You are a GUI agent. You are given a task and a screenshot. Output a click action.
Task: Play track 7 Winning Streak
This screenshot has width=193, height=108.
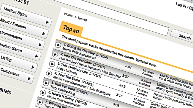click(40, 102)
